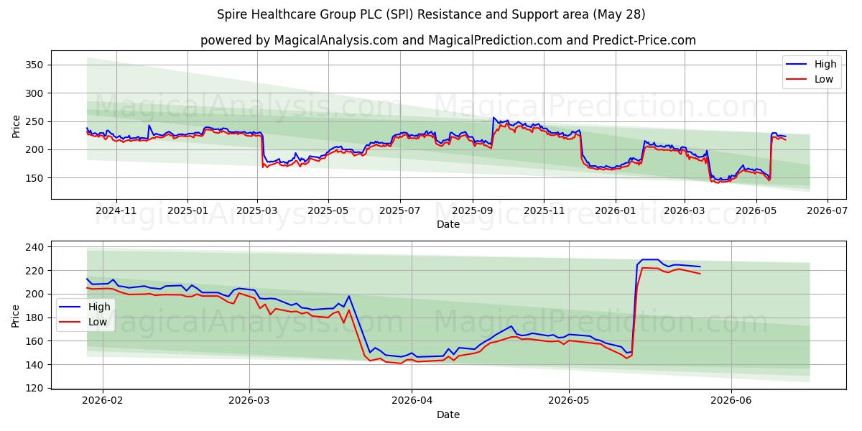The width and height of the screenshot is (862, 431).
Task: Click 'High' label in the bottom chart legend
Action: click(99, 307)
